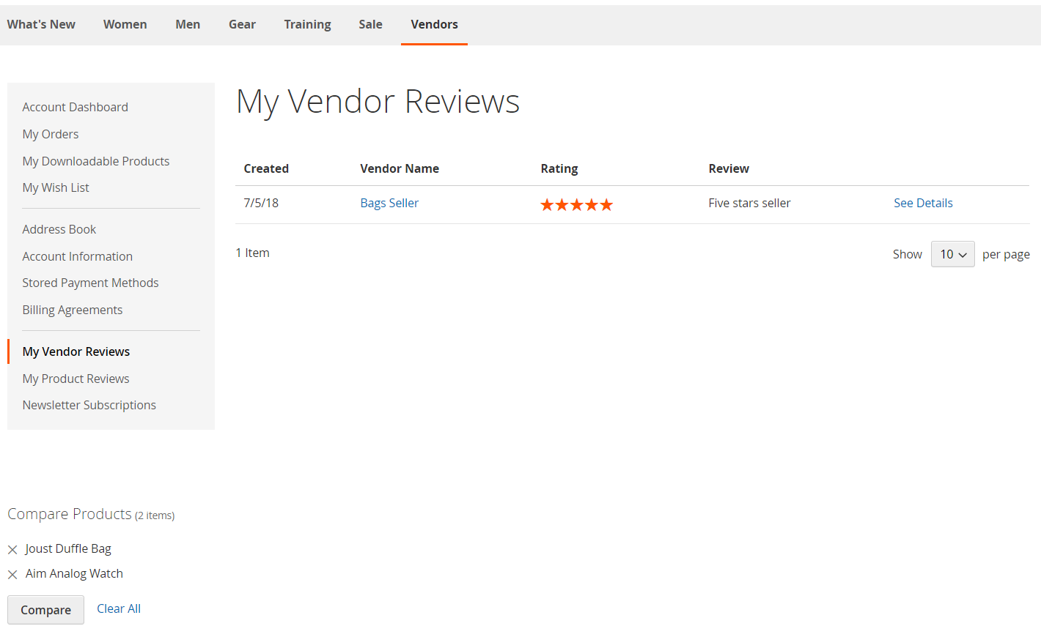
Task: Open the Men category menu
Action: [188, 24]
